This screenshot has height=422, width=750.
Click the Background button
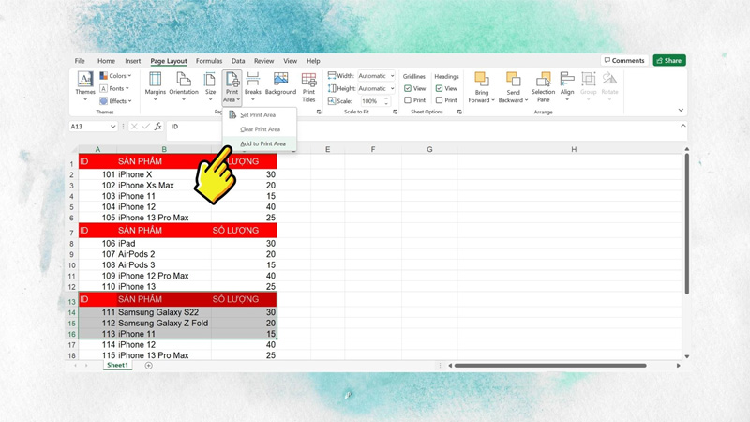(280, 83)
